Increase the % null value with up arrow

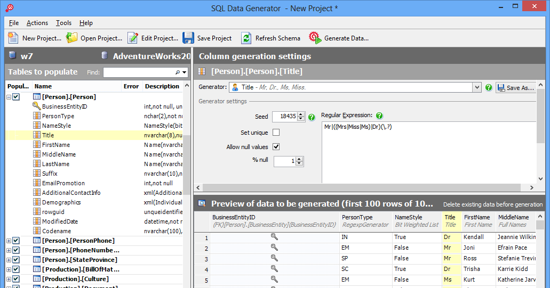299,159
